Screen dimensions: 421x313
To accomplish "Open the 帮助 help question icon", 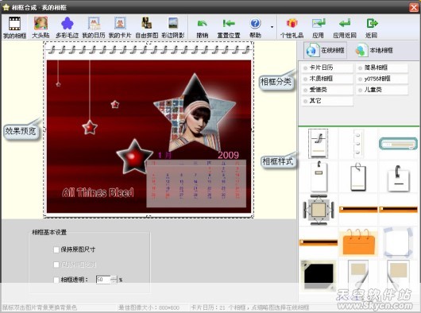I will click(255, 27).
